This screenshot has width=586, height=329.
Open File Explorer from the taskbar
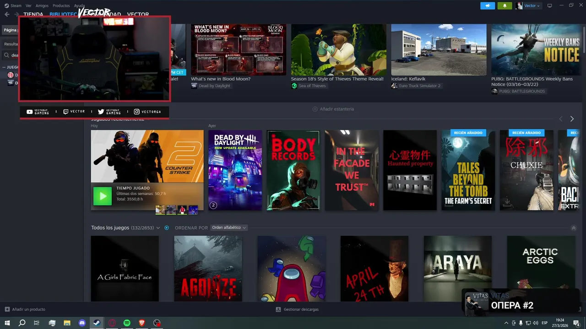(x=67, y=323)
